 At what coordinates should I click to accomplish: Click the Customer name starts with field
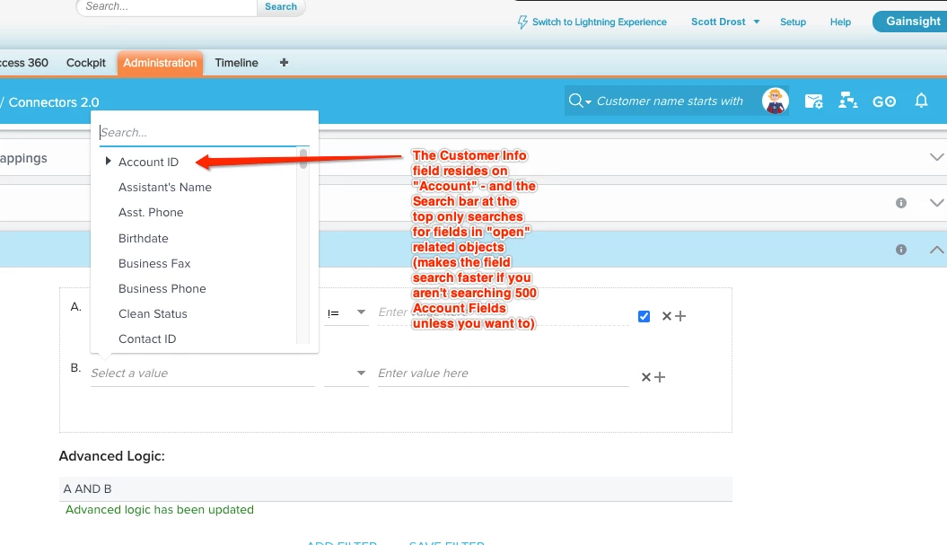click(x=670, y=101)
